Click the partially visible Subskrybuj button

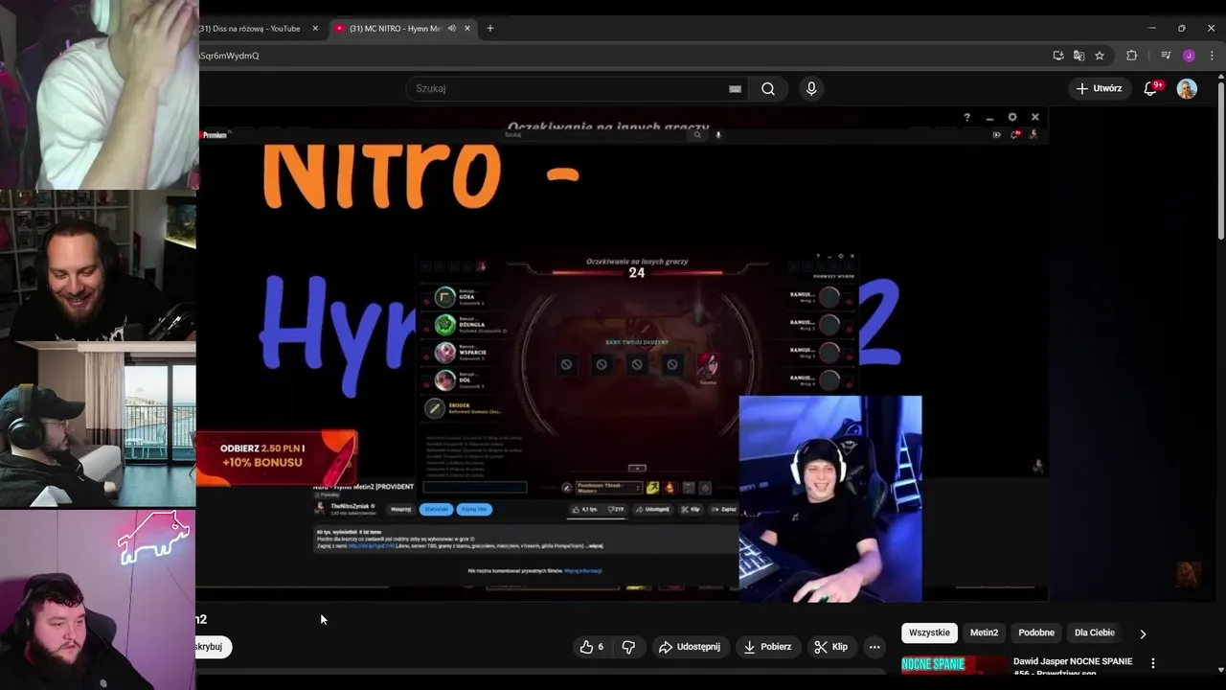pos(214,647)
